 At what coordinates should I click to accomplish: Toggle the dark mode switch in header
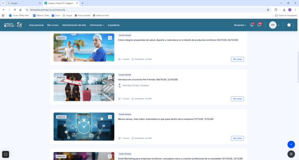click(x=290, y=25)
